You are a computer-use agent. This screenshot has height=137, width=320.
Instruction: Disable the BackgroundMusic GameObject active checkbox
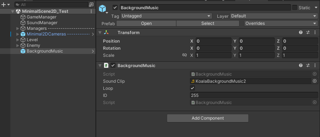pos(115,8)
